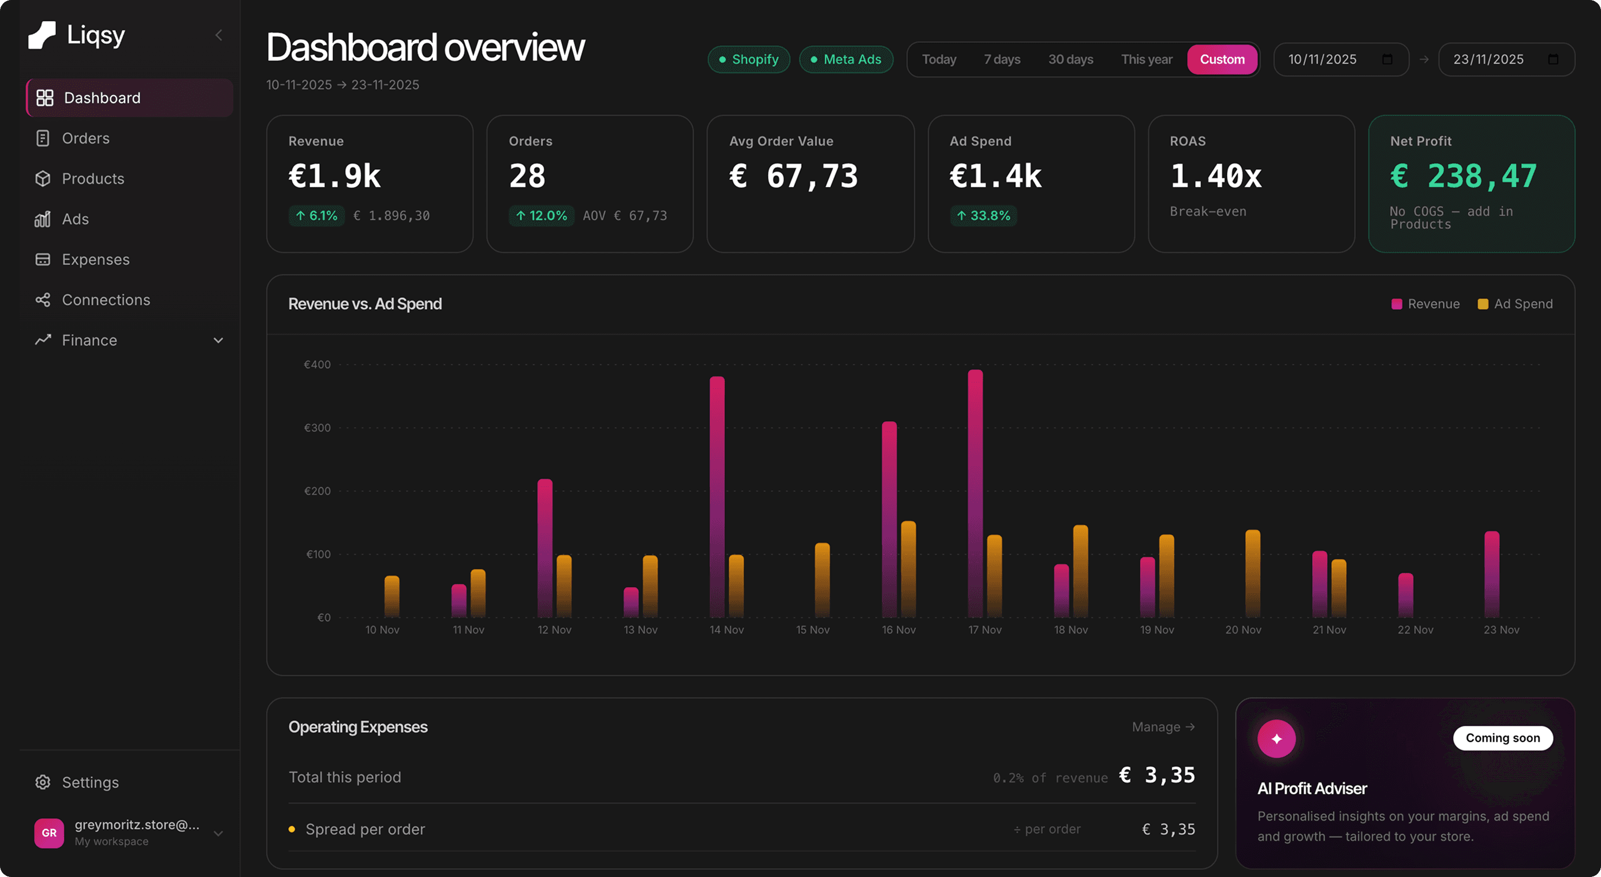Click the pink Revenue legend swatch
The image size is (1601, 877).
(1397, 303)
